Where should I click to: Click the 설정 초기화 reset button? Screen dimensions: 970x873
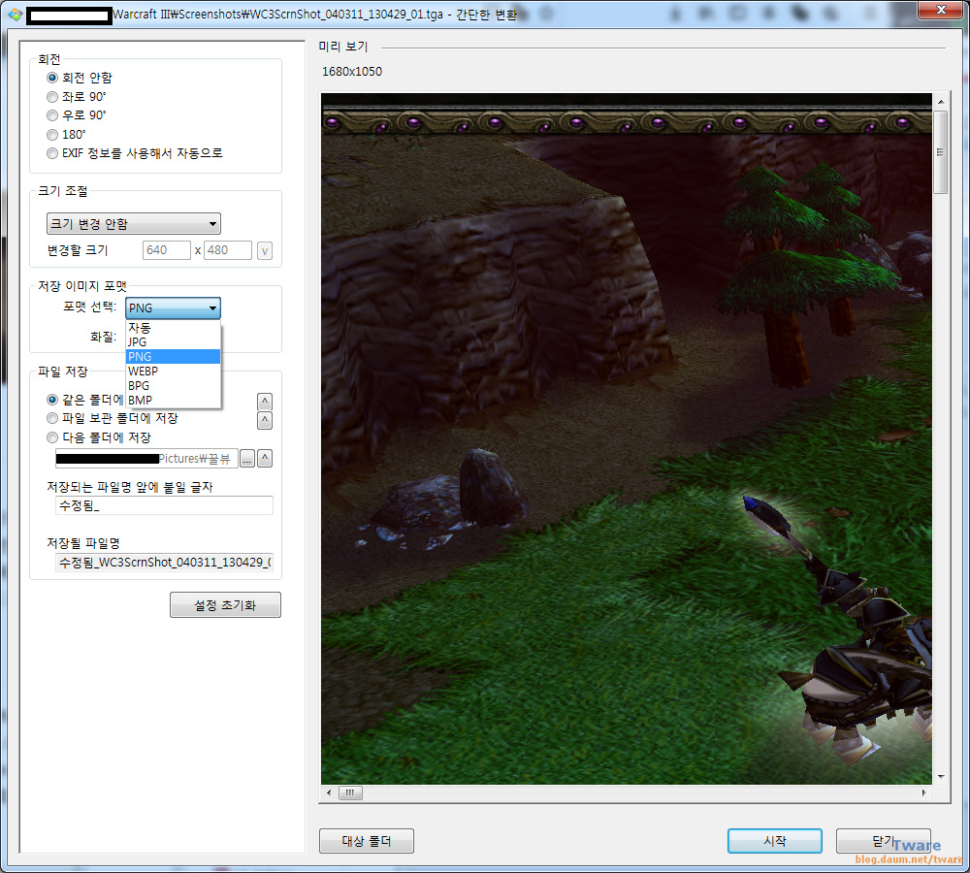point(225,605)
